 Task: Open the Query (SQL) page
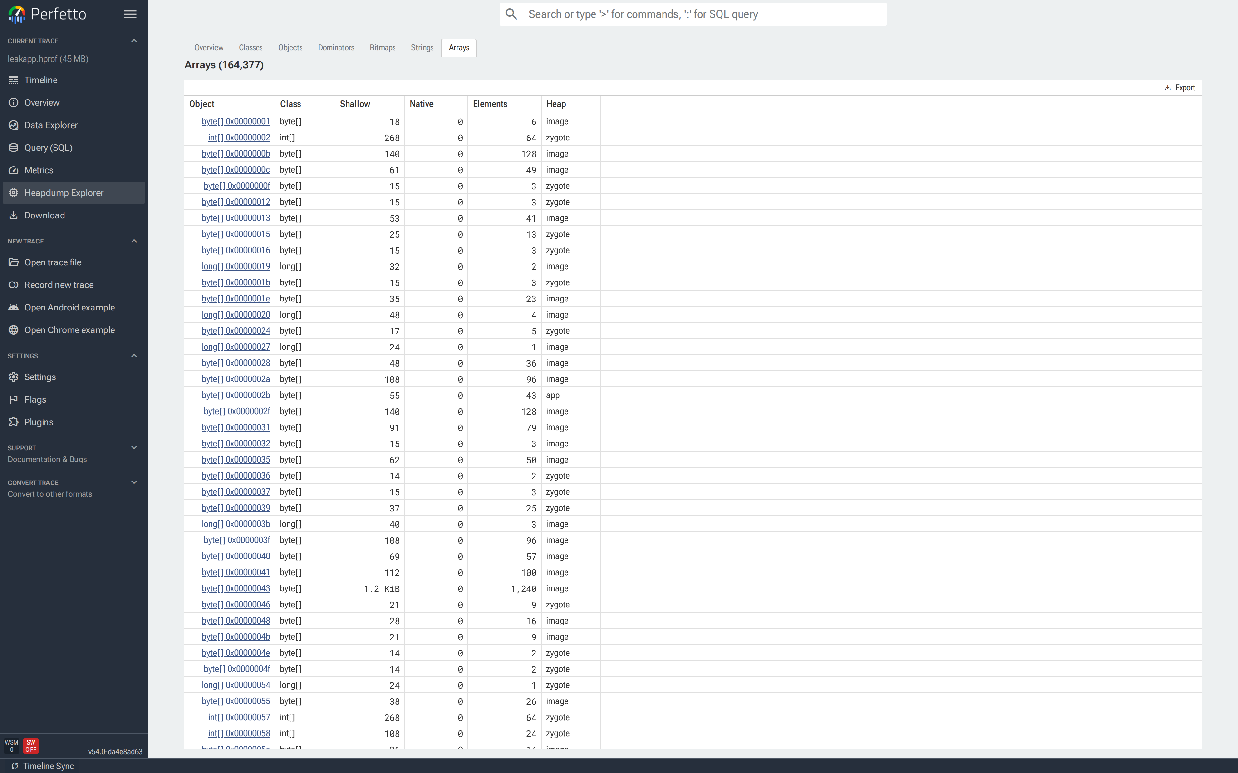49,147
